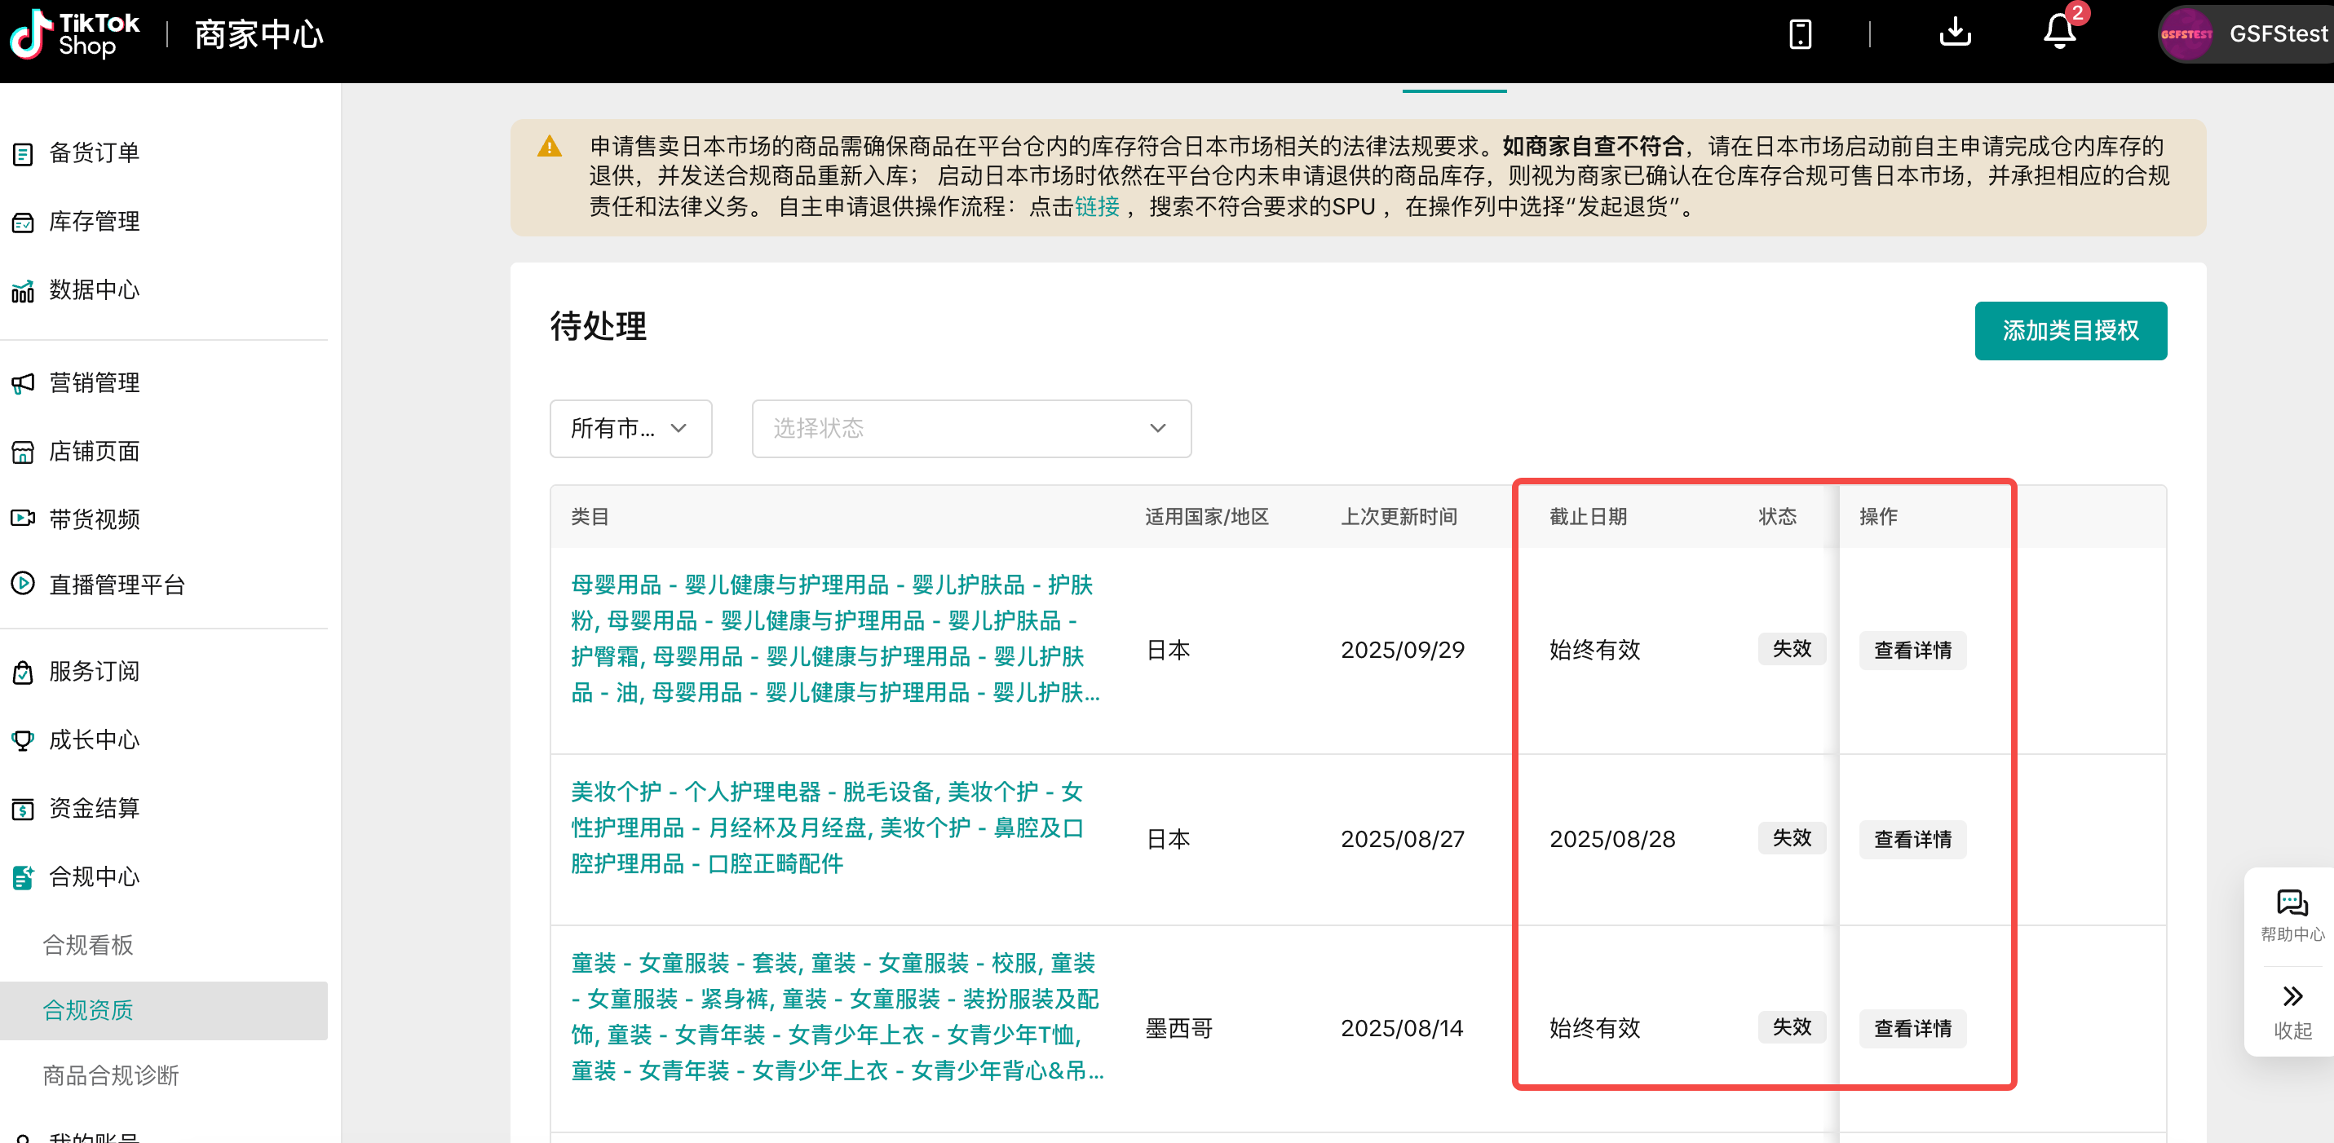The width and height of the screenshot is (2334, 1143).
Task: Open the 链接 hyperlink in the warning banner
Action: 1096,206
